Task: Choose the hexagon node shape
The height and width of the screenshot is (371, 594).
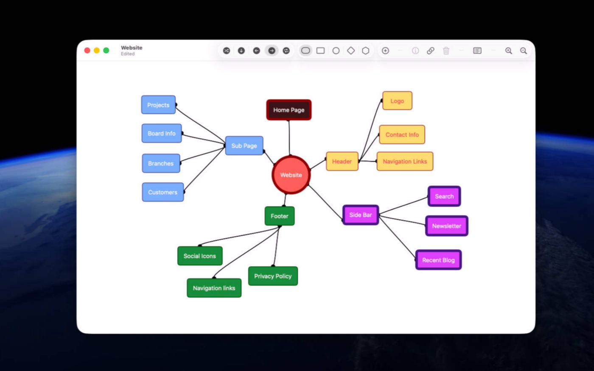Action: (366, 50)
